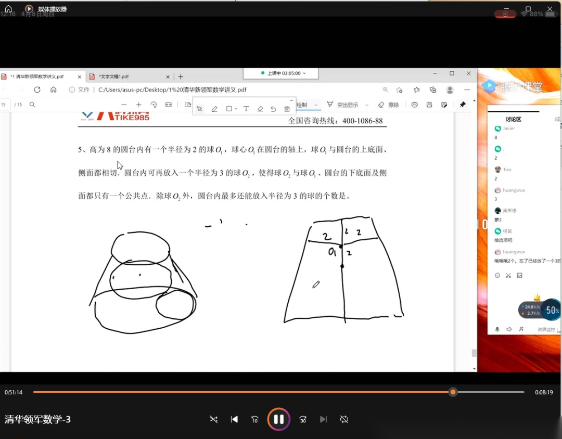
Task: Toggle repeat mode in the media player
Action: click(x=344, y=419)
